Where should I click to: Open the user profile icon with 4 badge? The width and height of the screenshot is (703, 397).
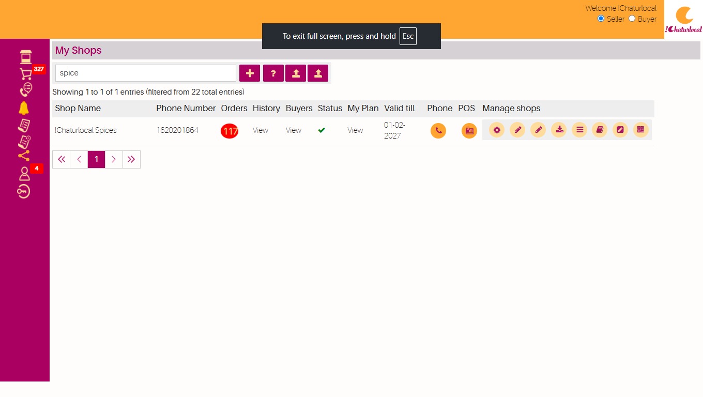point(24,174)
